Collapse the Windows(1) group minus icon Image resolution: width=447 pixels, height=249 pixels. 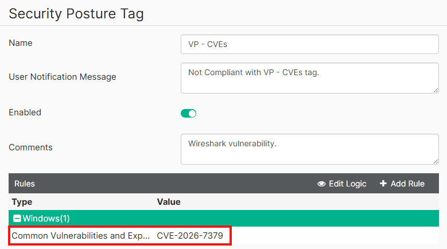17,219
